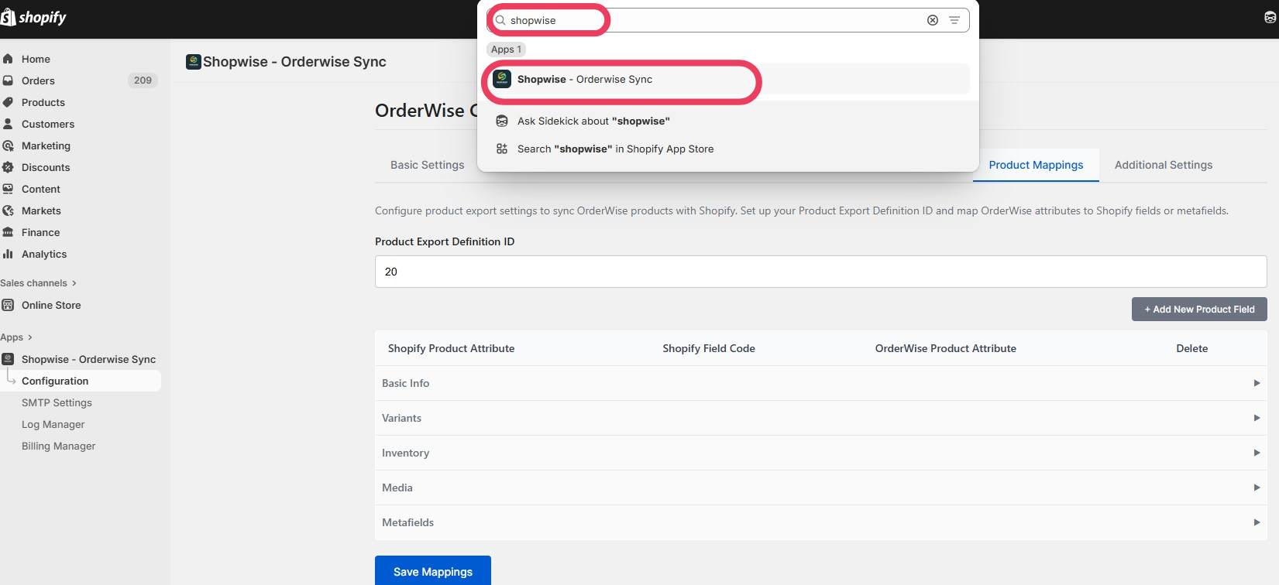This screenshot has width=1279, height=585.
Task: Select Shopwise - Orderwise Sync search result
Action: coord(728,79)
